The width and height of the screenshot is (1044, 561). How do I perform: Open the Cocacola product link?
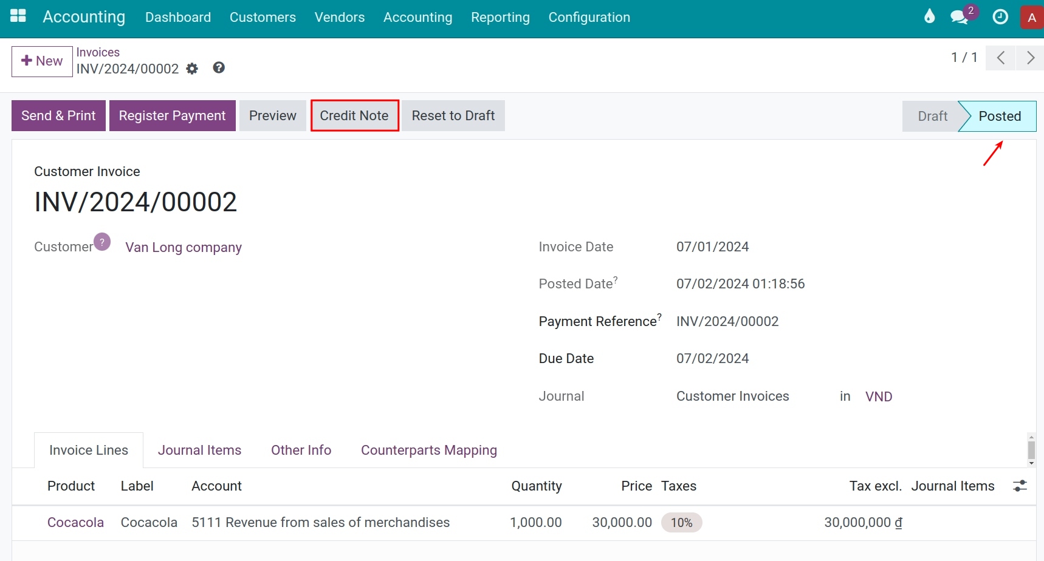point(75,522)
